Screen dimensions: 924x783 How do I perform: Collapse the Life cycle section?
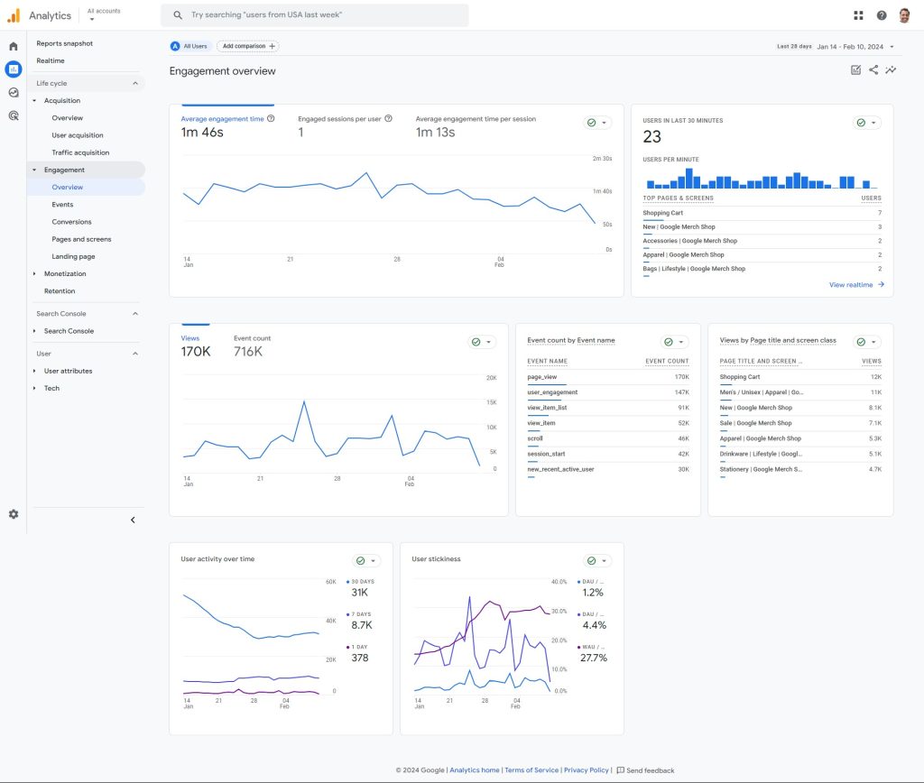(135, 83)
